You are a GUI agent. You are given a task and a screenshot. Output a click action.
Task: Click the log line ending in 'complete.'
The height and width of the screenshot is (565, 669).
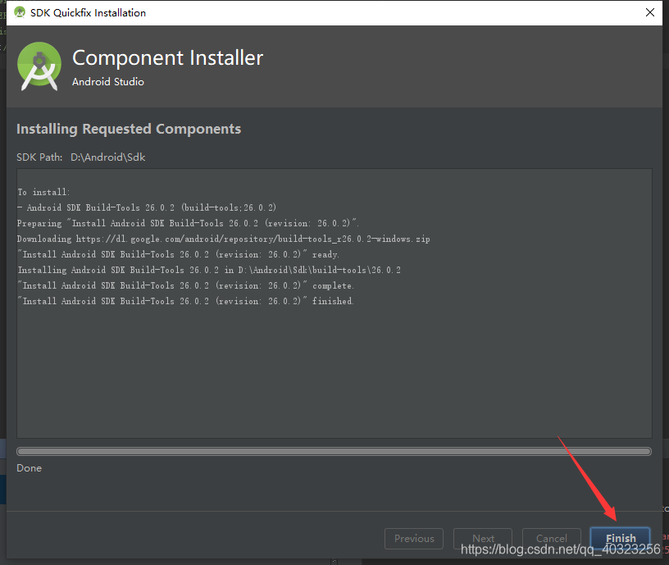(185, 285)
